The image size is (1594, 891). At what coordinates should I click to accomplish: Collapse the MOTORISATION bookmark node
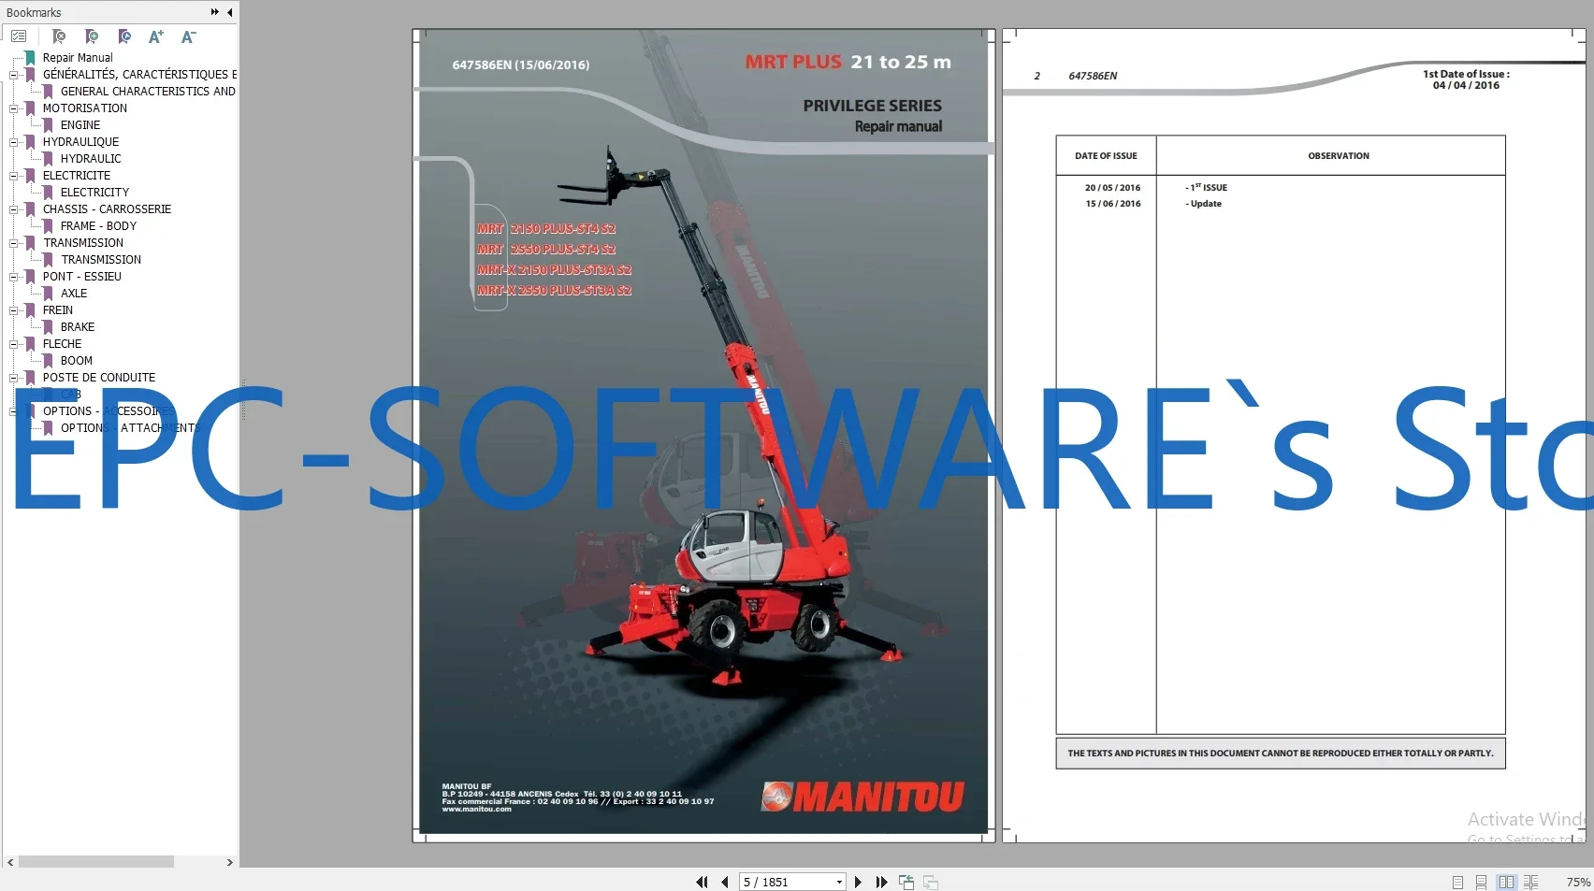13,108
